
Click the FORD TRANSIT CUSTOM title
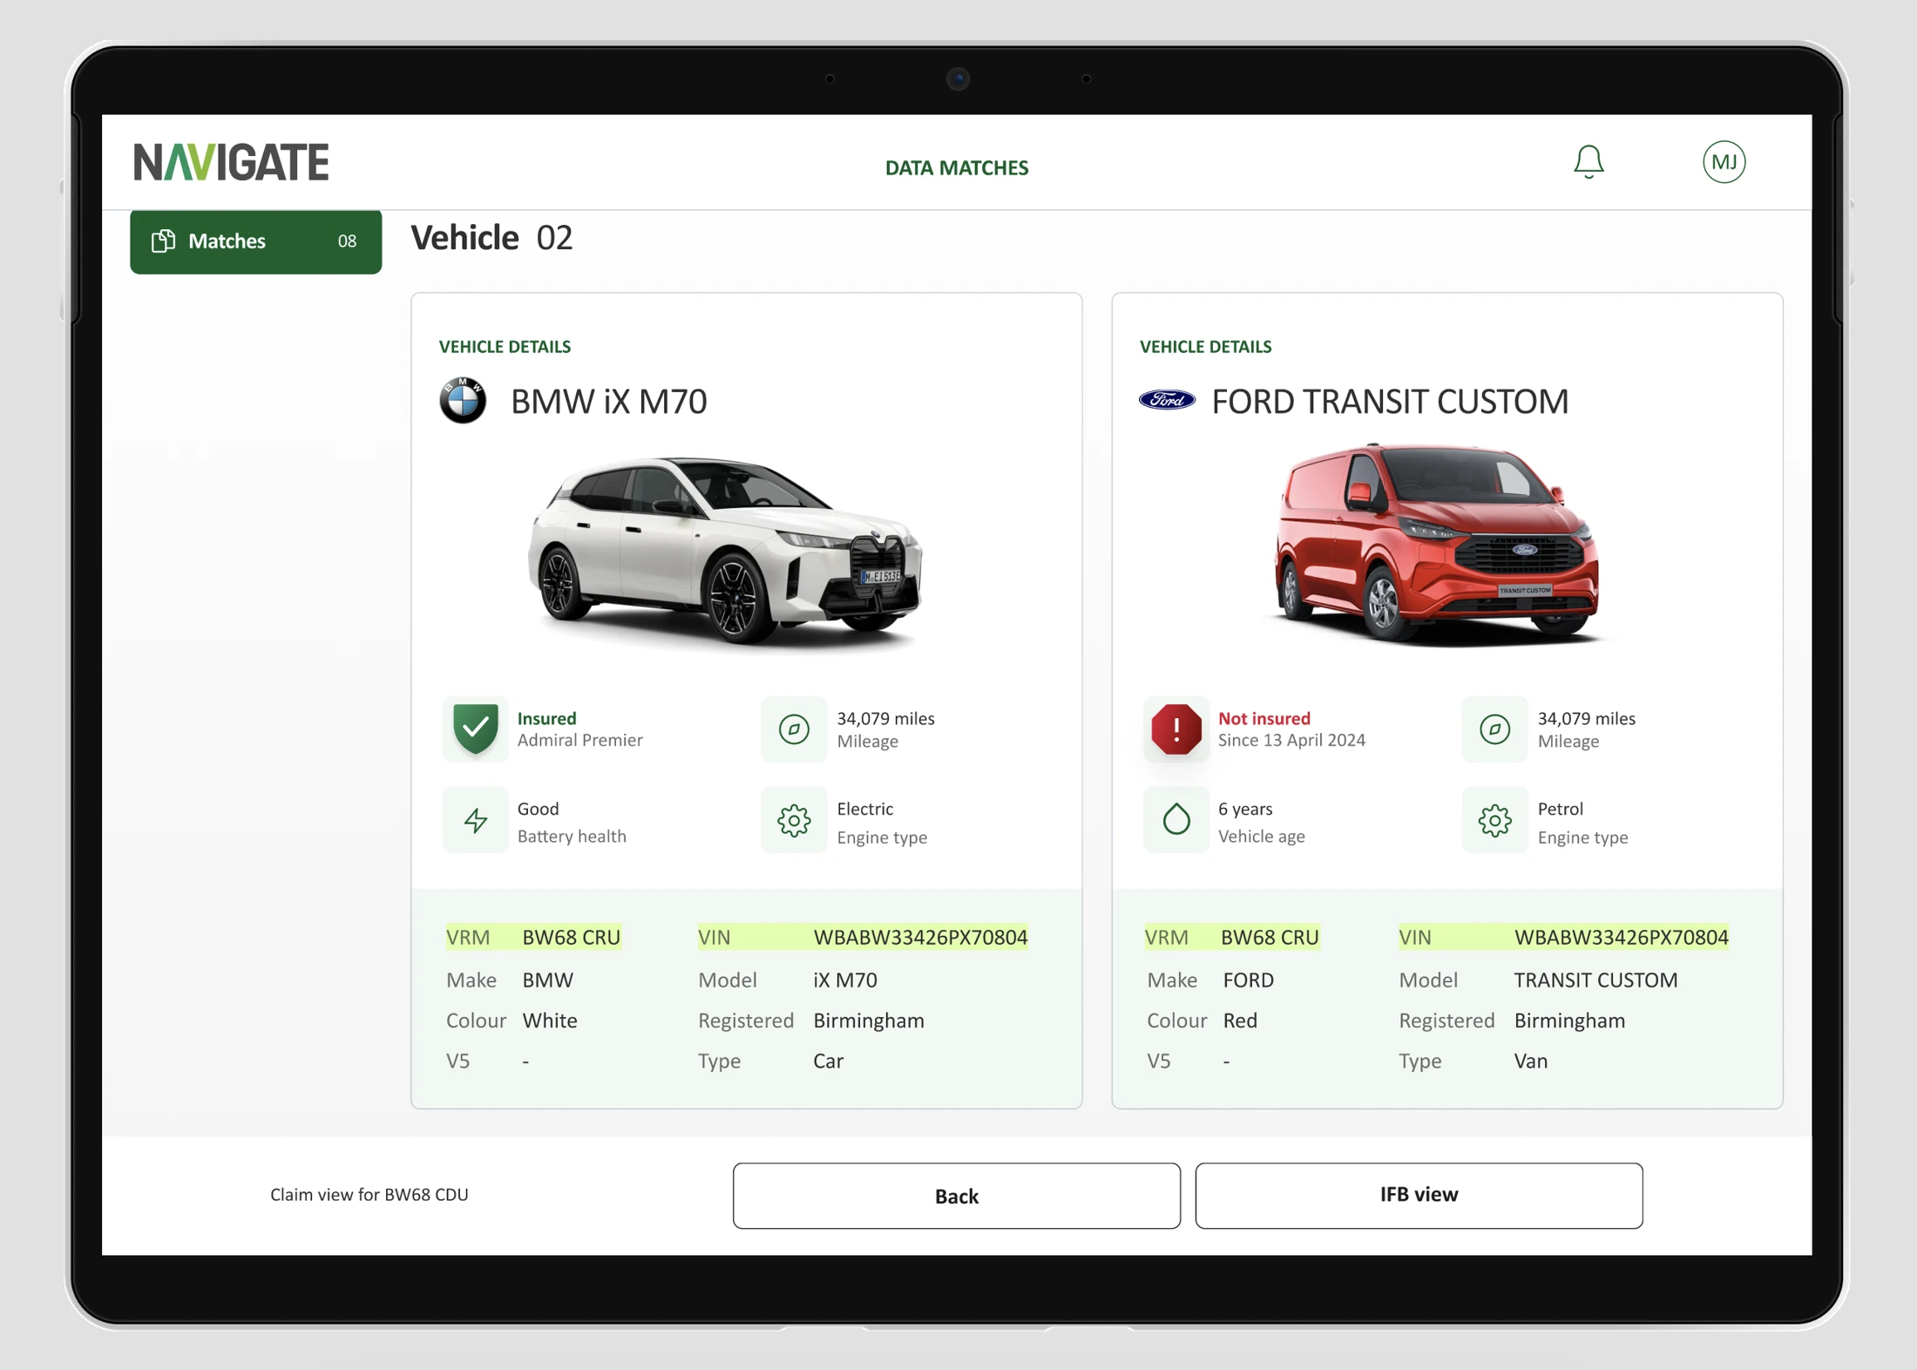(x=1390, y=401)
